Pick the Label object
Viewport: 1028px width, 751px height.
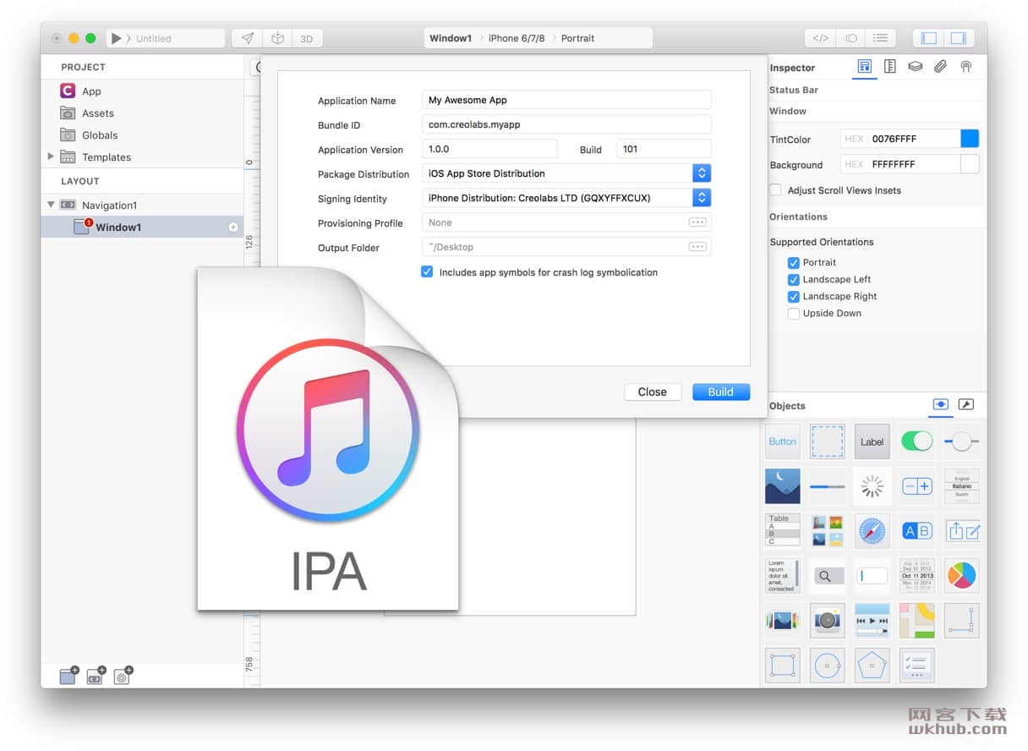point(872,441)
